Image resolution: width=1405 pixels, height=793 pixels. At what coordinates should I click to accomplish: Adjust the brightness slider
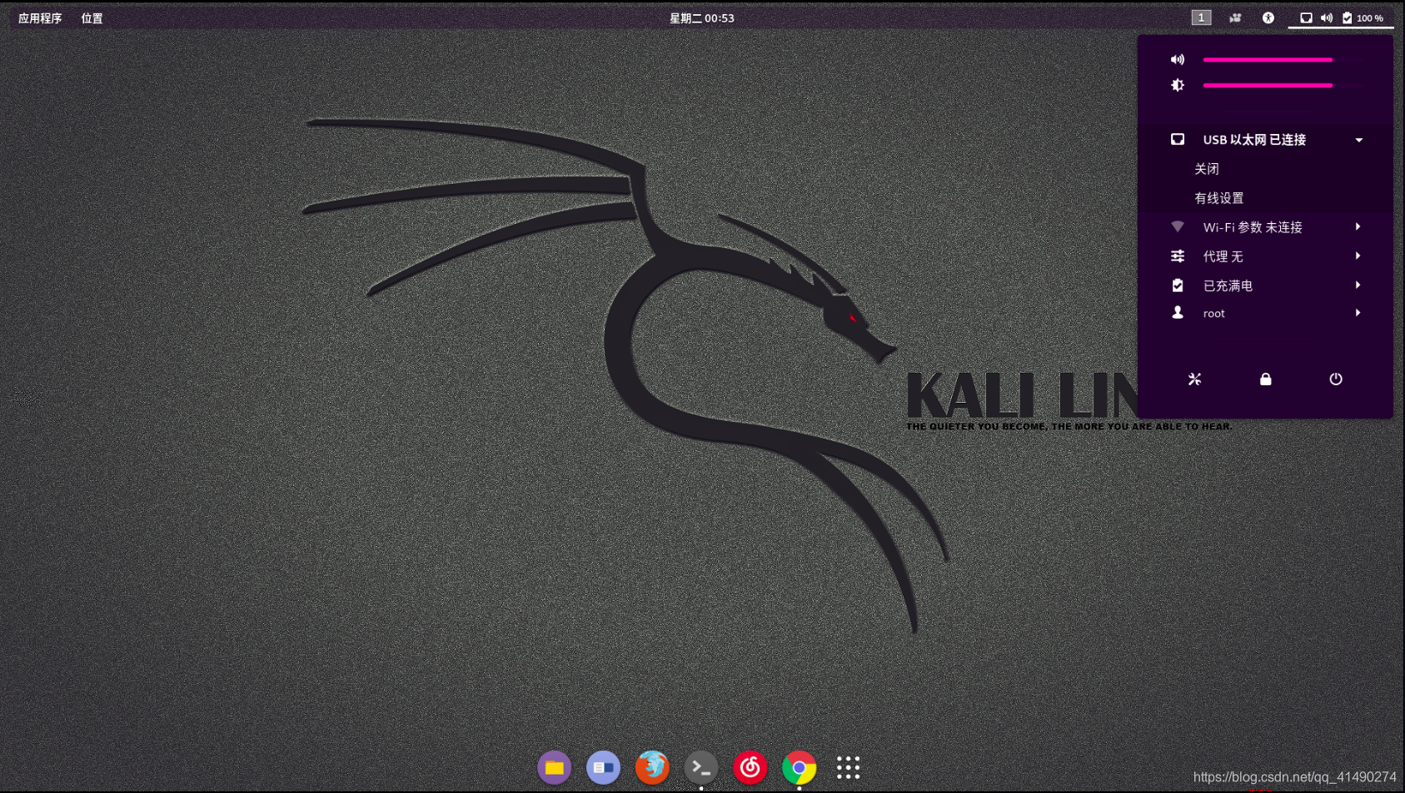tap(1283, 85)
